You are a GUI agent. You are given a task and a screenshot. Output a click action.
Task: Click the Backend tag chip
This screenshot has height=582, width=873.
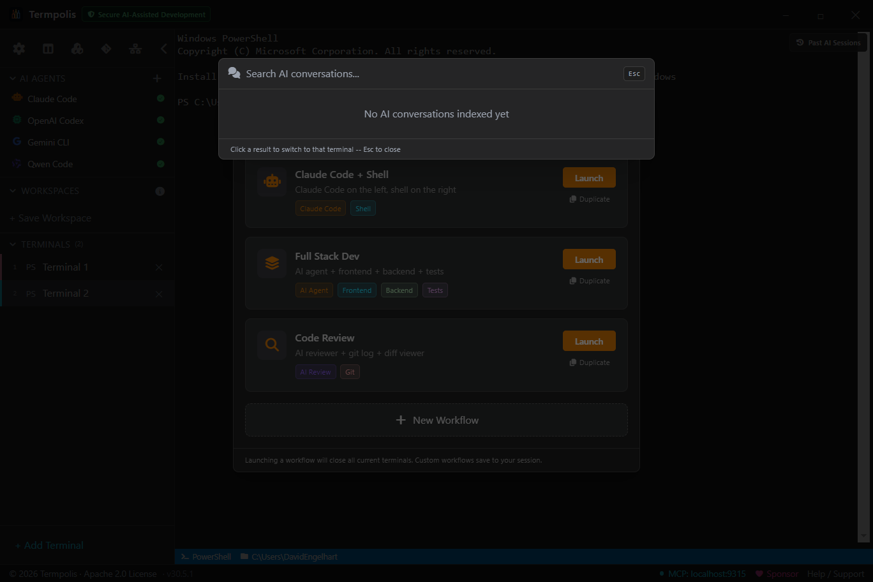coord(399,290)
